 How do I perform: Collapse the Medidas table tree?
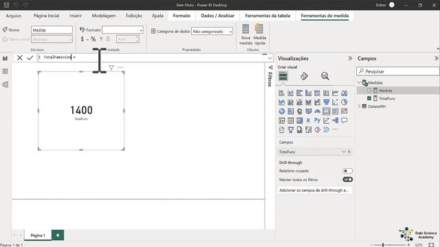click(x=359, y=82)
